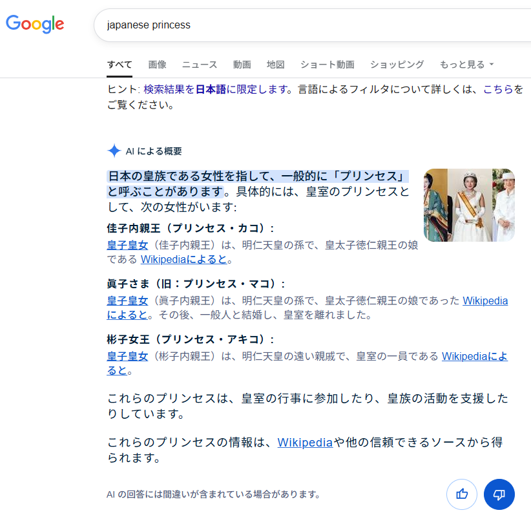Click heading 彬子女王（プリンセス・アキコ）

click(x=191, y=339)
